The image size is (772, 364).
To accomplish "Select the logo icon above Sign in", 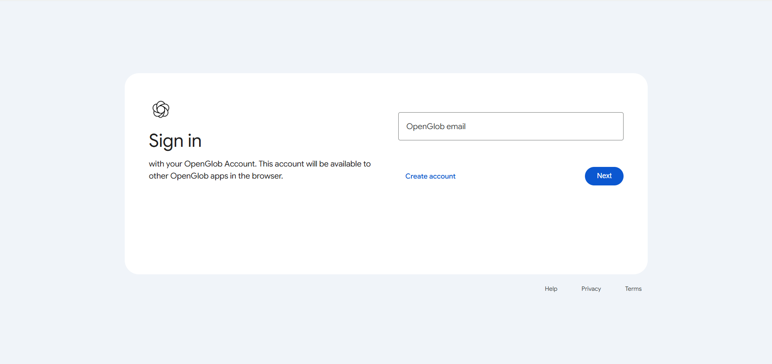I will 161,109.
